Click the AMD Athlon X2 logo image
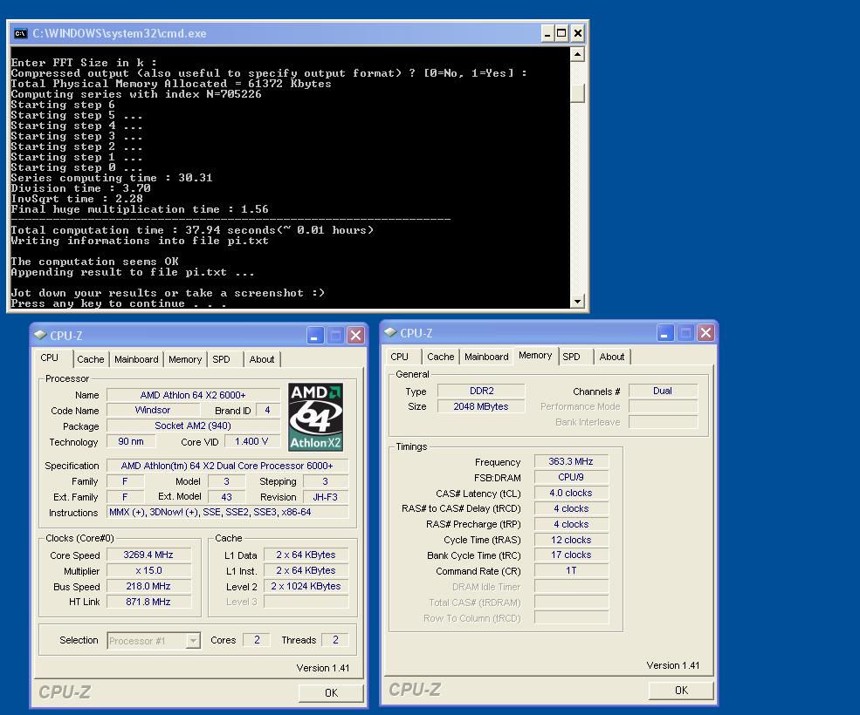Screen dimensions: 860x715 [316, 418]
